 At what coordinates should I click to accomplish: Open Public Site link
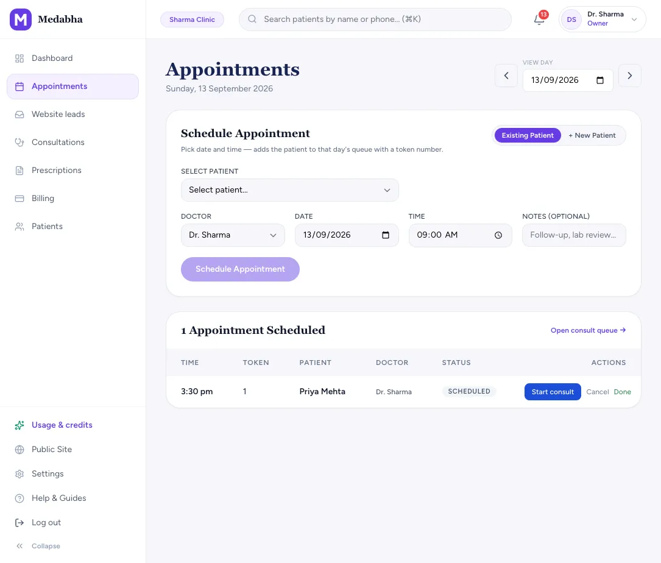click(x=73, y=450)
